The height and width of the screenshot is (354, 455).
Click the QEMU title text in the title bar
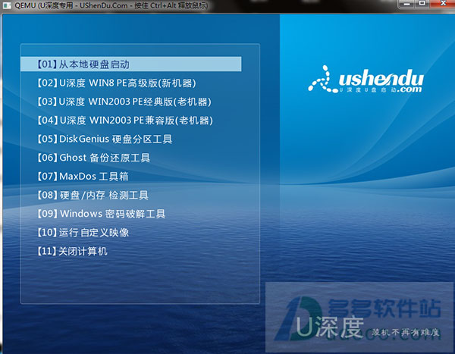111,5
